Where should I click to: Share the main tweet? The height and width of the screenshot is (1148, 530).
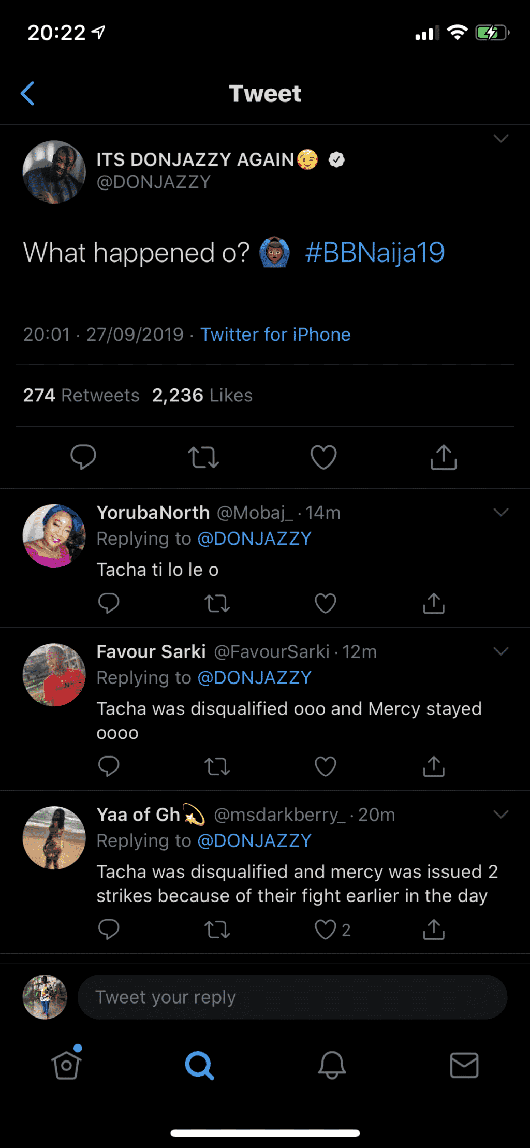pyautogui.click(x=444, y=457)
